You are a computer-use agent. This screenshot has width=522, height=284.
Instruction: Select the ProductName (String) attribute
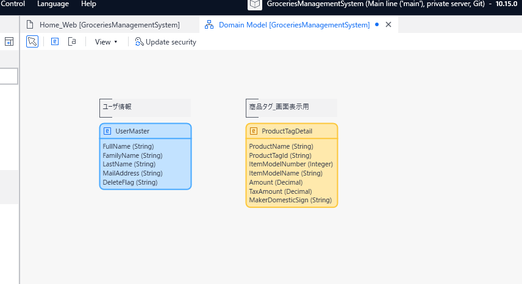281,146
